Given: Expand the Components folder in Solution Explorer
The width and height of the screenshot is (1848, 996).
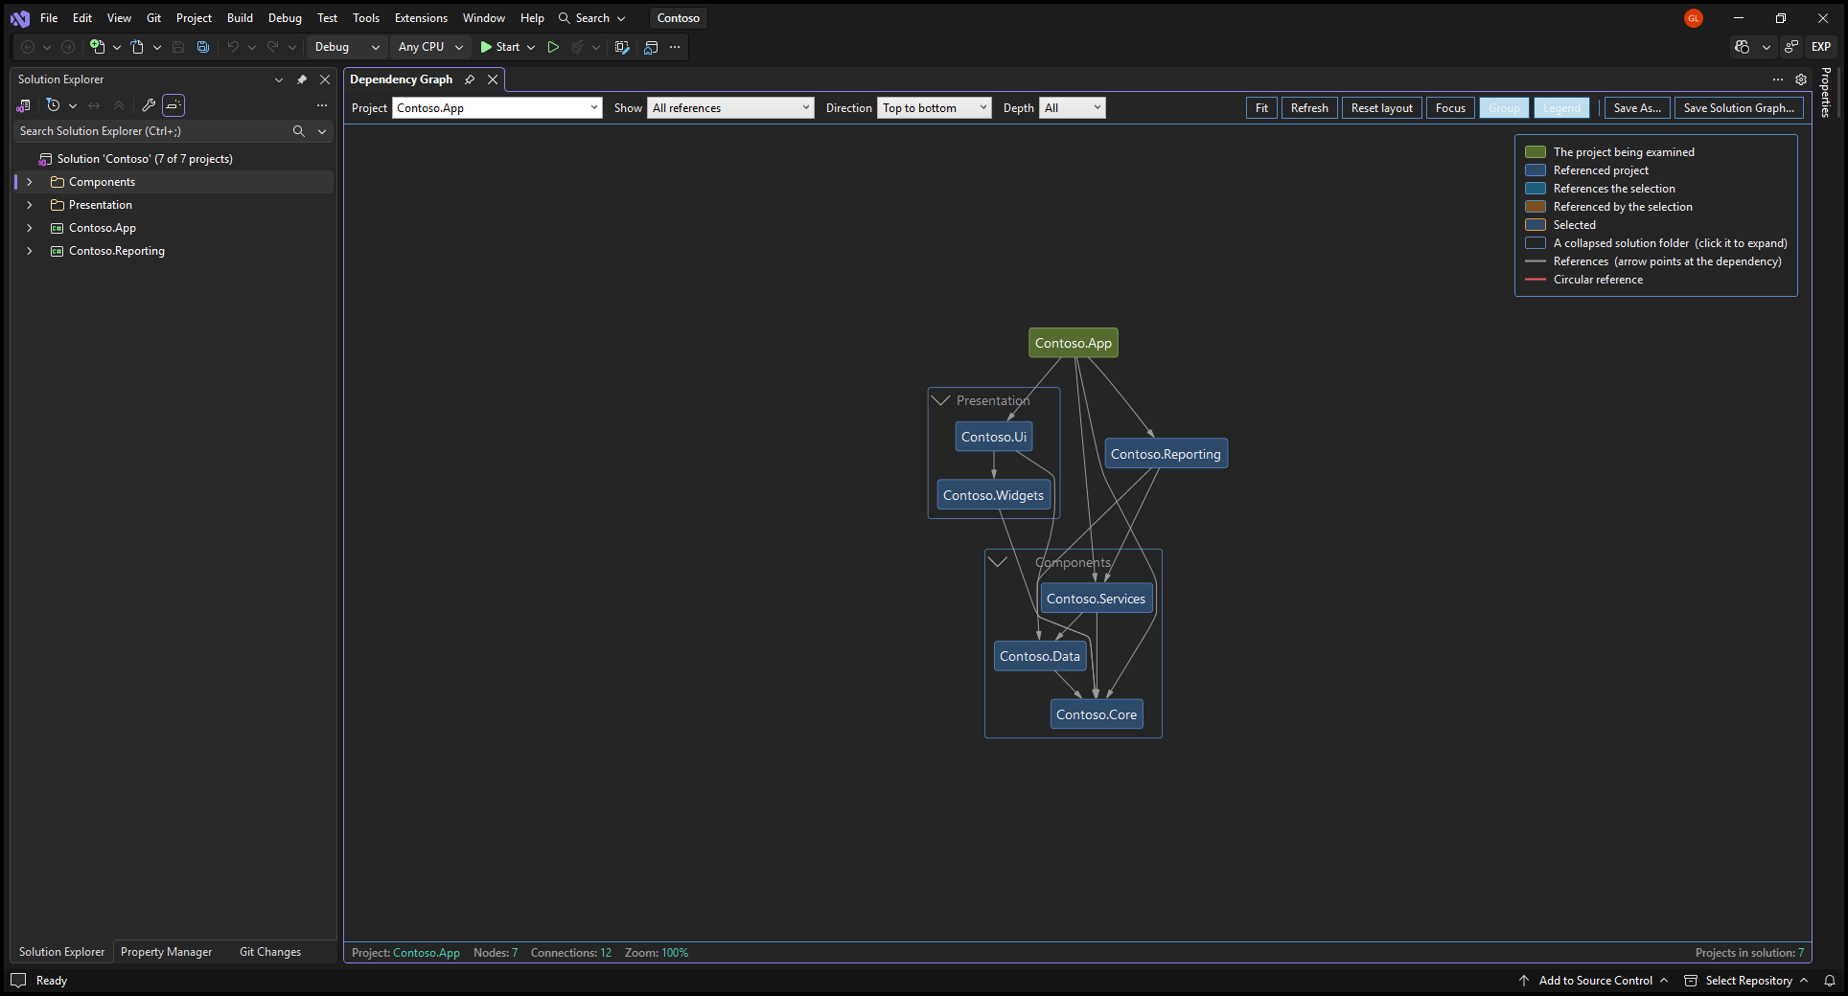Looking at the screenshot, I should 30,182.
